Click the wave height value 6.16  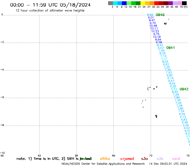170,78
